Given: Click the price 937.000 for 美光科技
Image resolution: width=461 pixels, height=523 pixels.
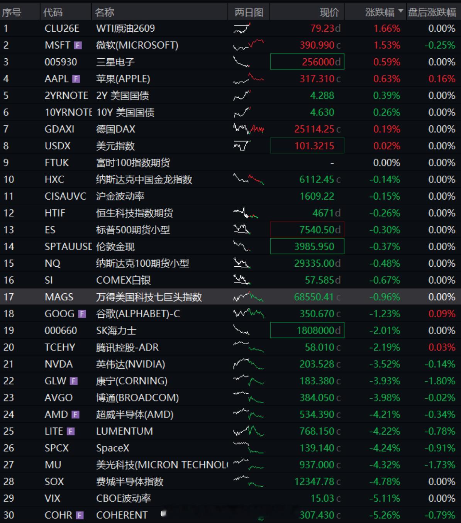Looking at the screenshot, I should [x=317, y=465].
